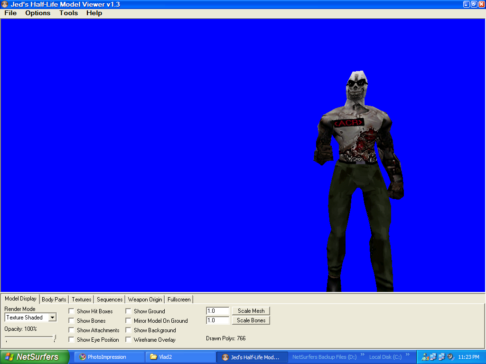The height and width of the screenshot is (364, 486).
Task: Click the skeleton model in the viewport
Action: (x=360, y=181)
